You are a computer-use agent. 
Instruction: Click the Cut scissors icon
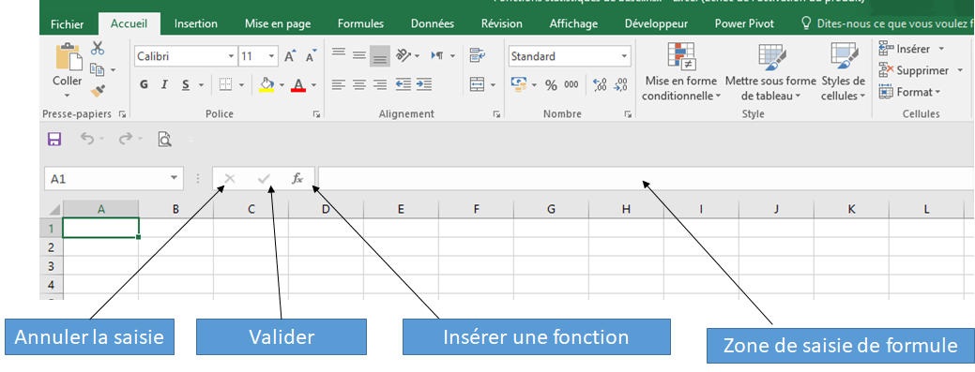98,48
